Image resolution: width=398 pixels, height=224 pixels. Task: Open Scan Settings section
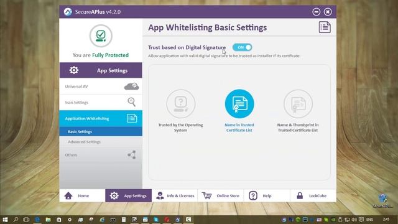[x=101, y=102]
